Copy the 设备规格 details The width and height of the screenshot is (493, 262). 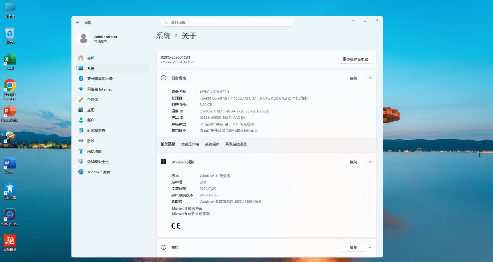353,78
